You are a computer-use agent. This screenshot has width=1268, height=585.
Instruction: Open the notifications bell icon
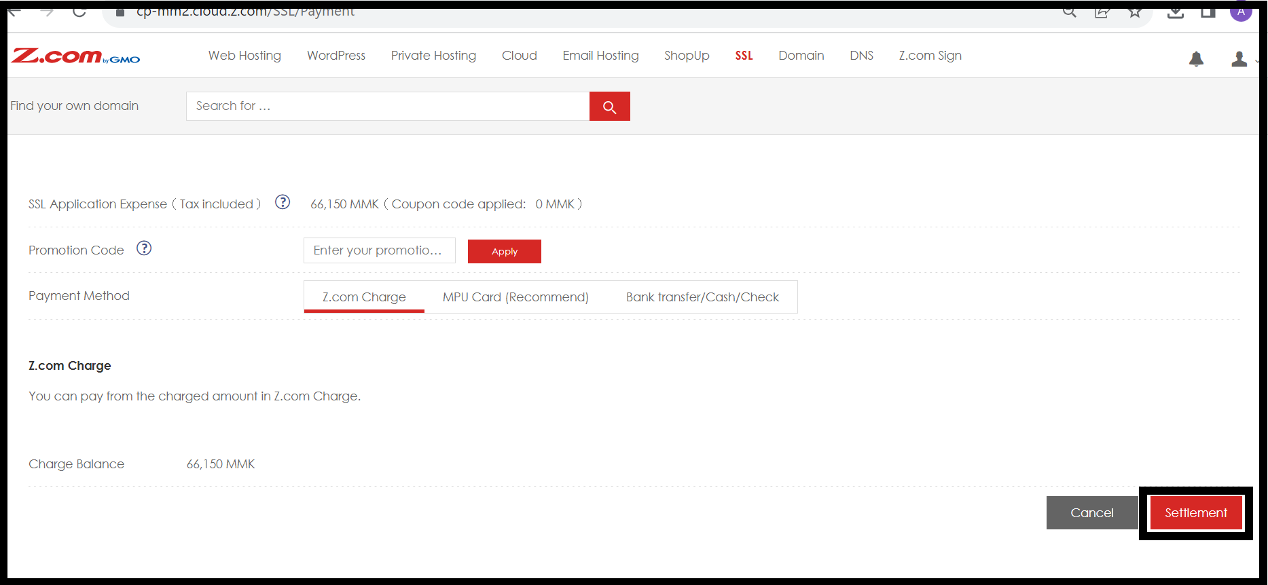point(1197,59)
